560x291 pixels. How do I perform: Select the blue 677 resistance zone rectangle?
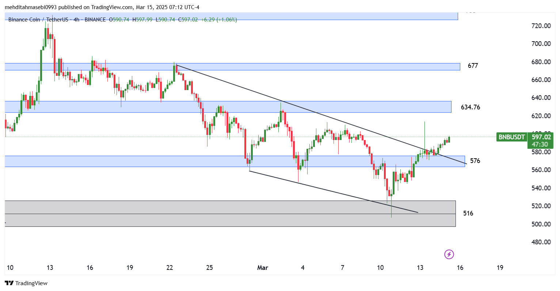click(x=232, y=67)
